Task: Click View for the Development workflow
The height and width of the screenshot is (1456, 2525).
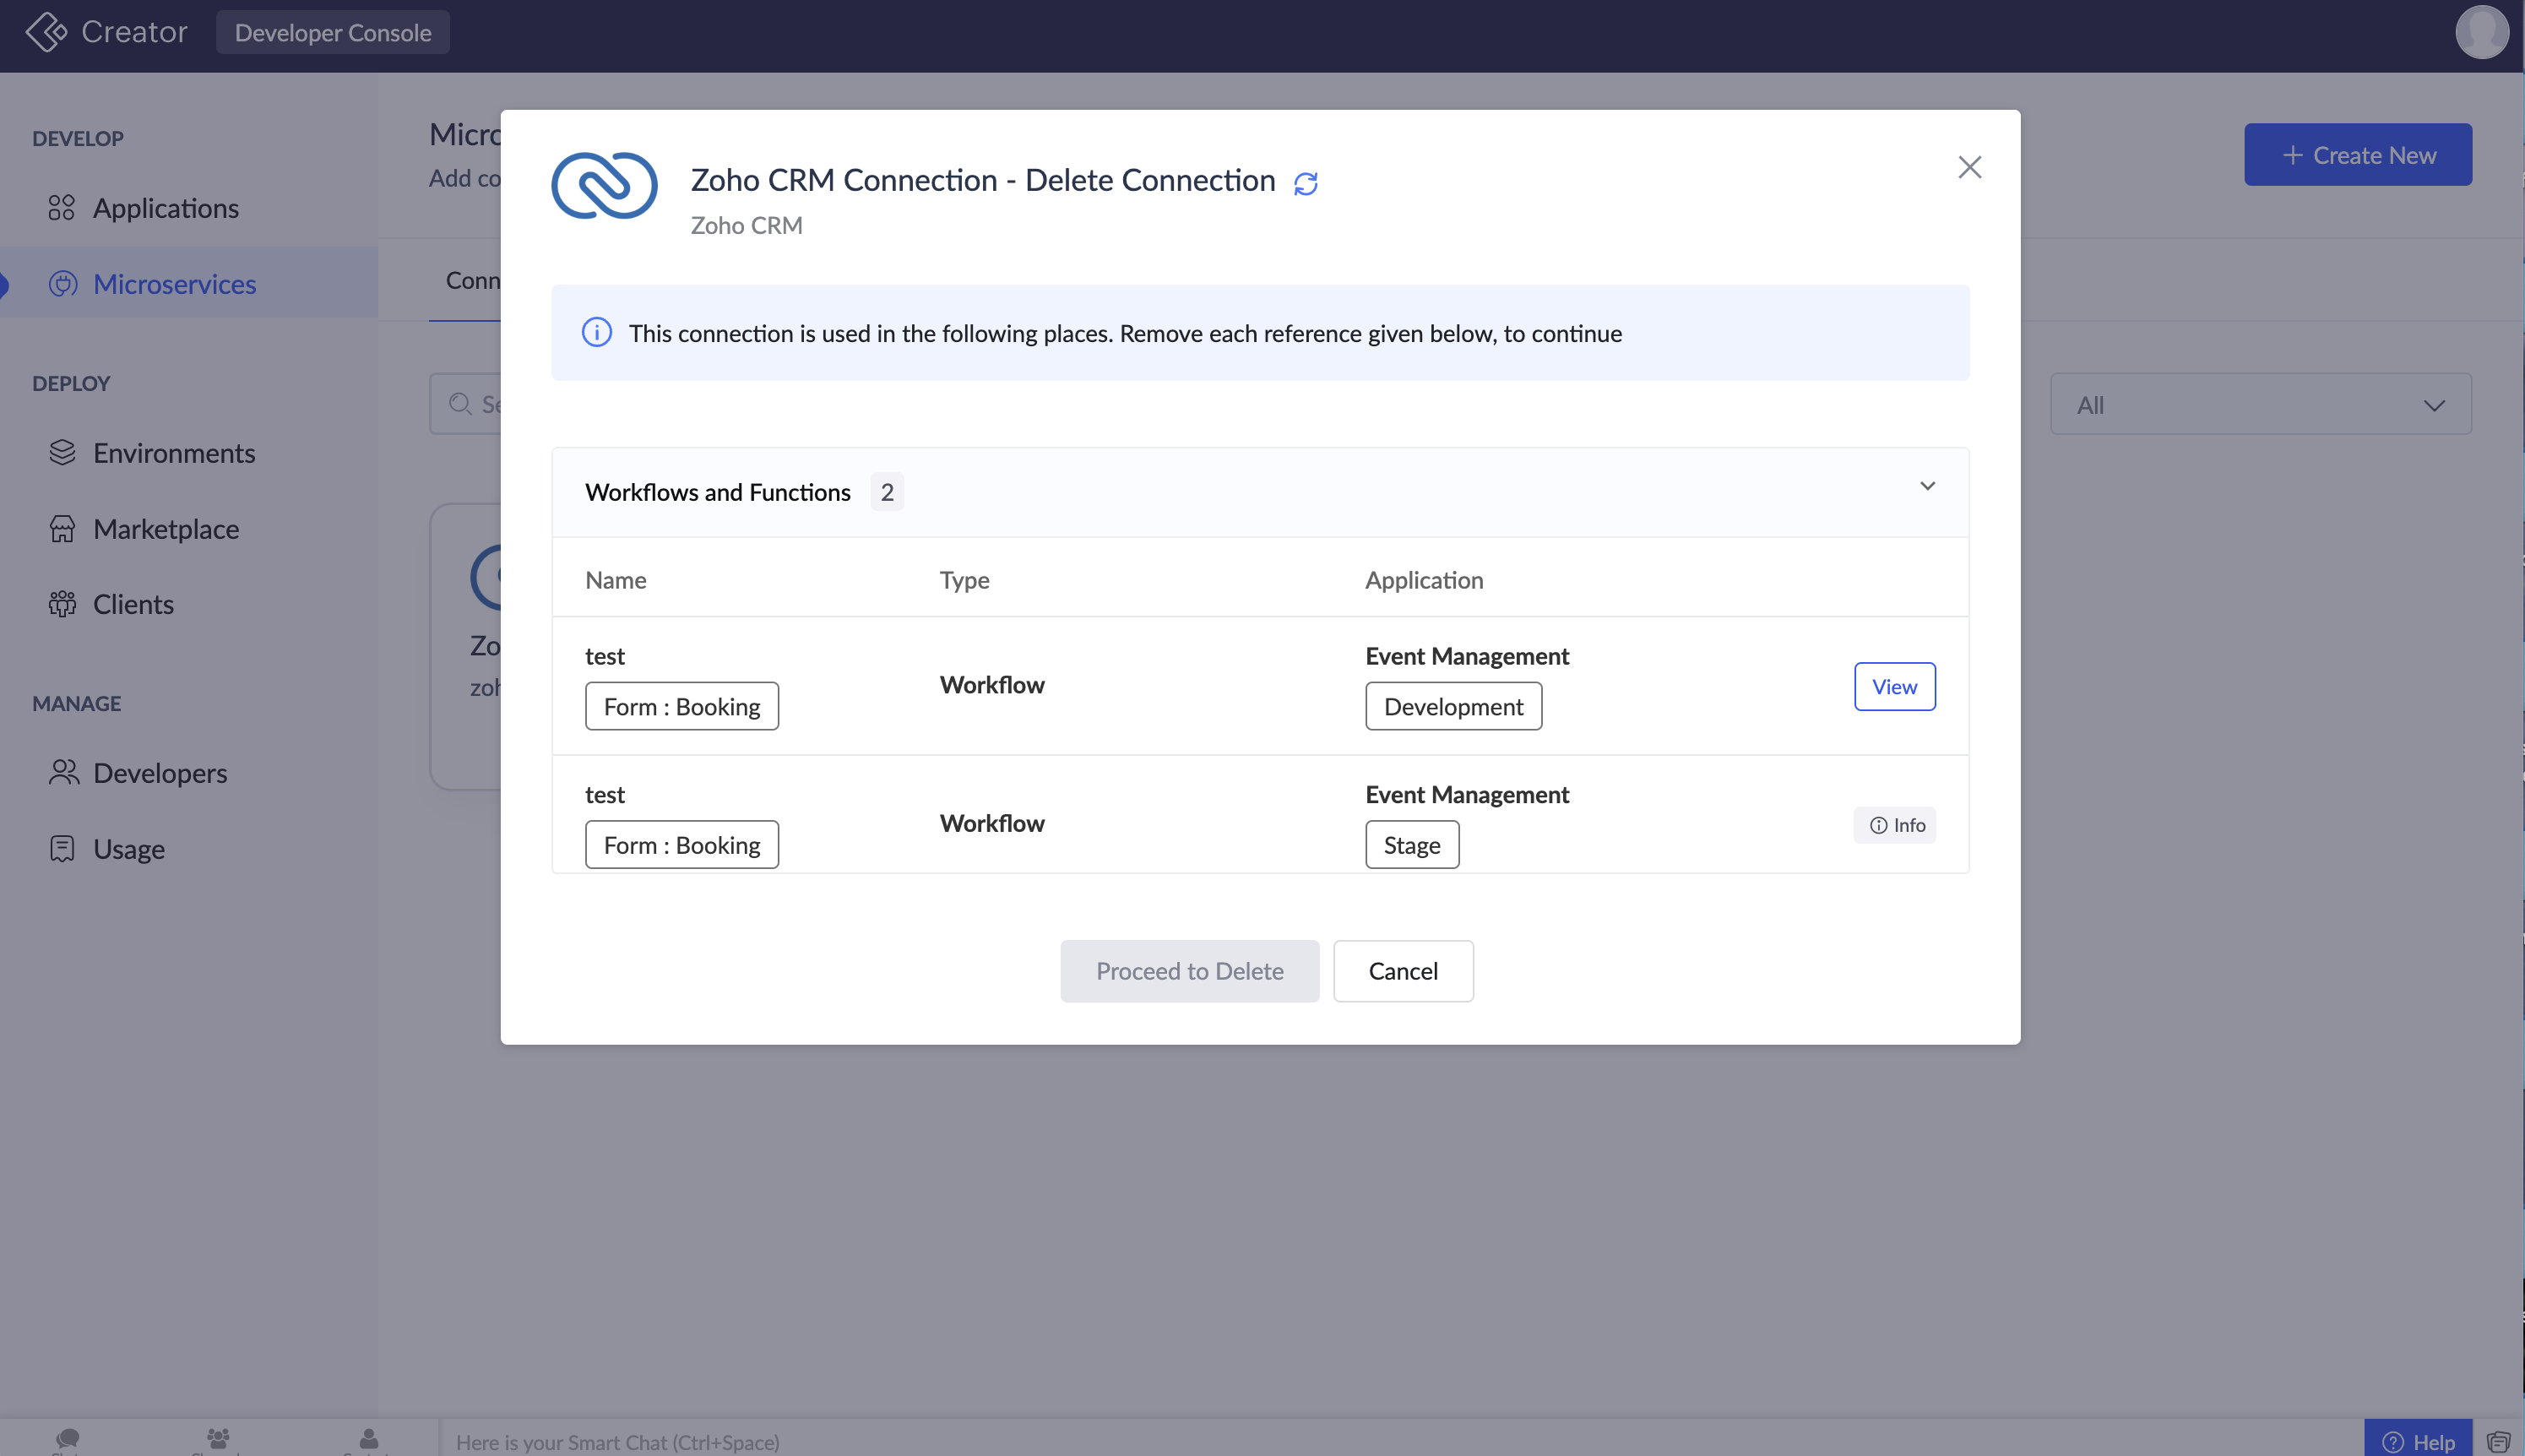Action: (x=1893, y=686)
